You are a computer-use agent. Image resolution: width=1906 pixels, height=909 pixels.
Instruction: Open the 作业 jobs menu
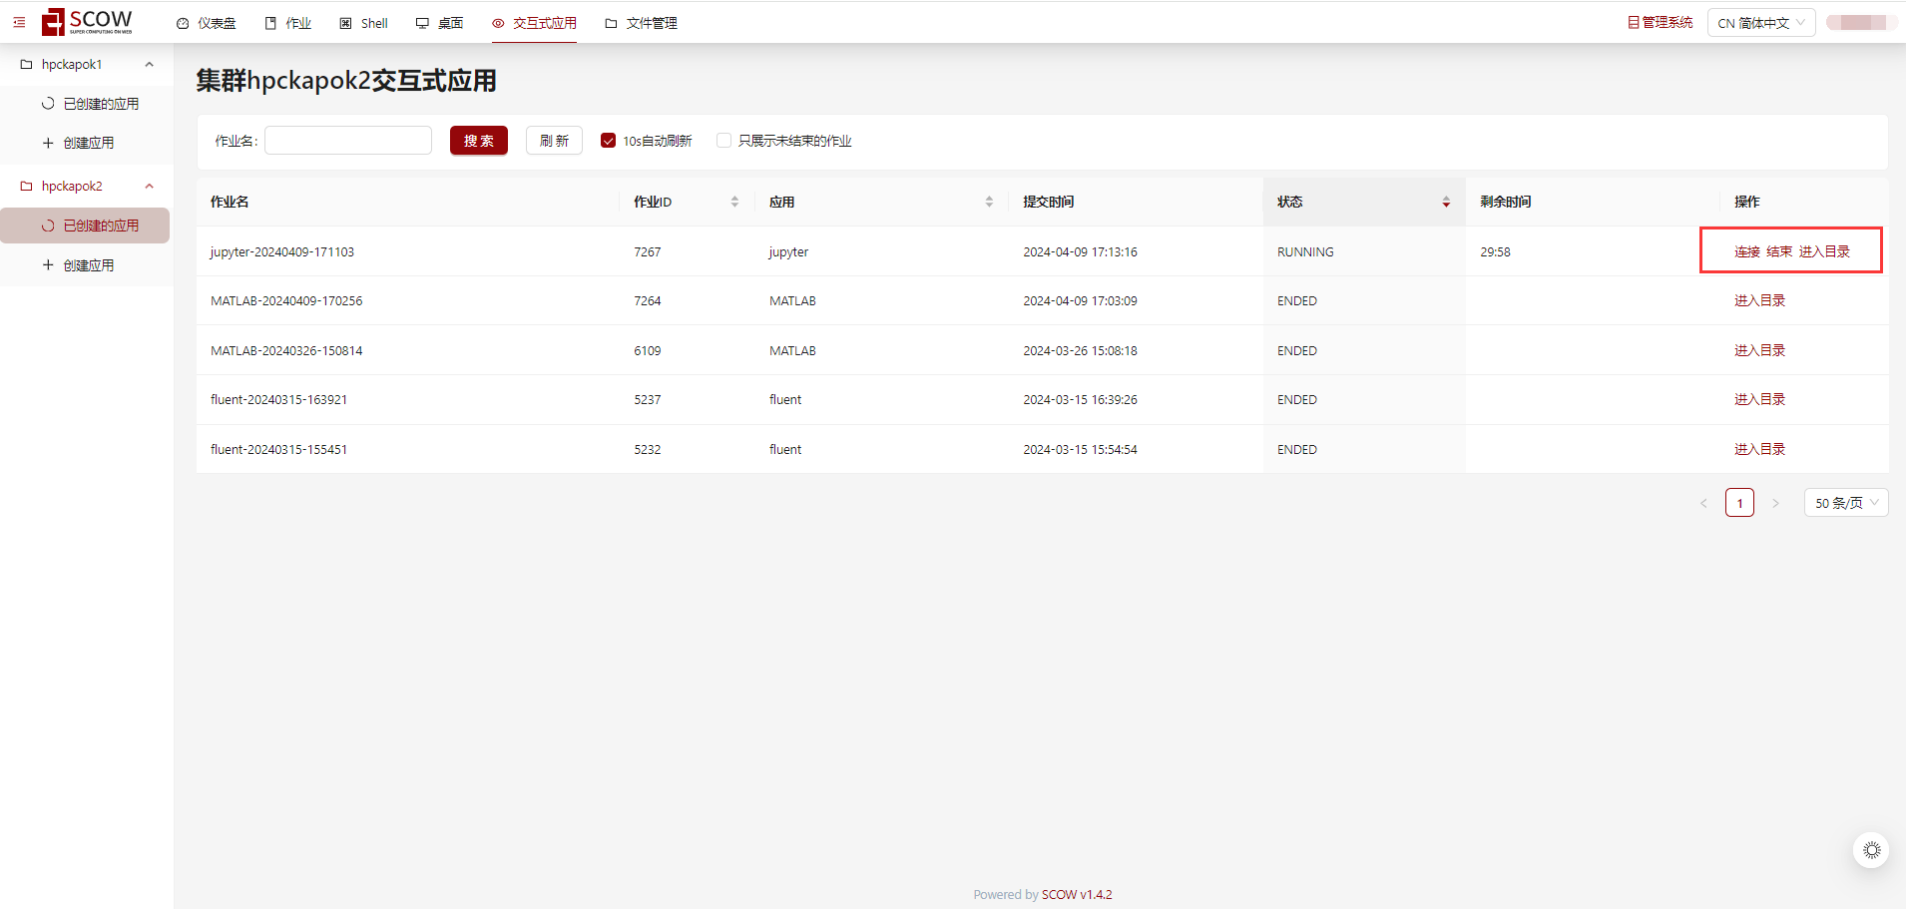click(x=288, y=23)
